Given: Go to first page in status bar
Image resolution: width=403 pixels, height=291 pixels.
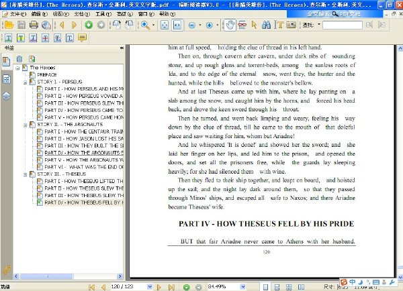Looking at the screenshot, I should coord(91,287).
